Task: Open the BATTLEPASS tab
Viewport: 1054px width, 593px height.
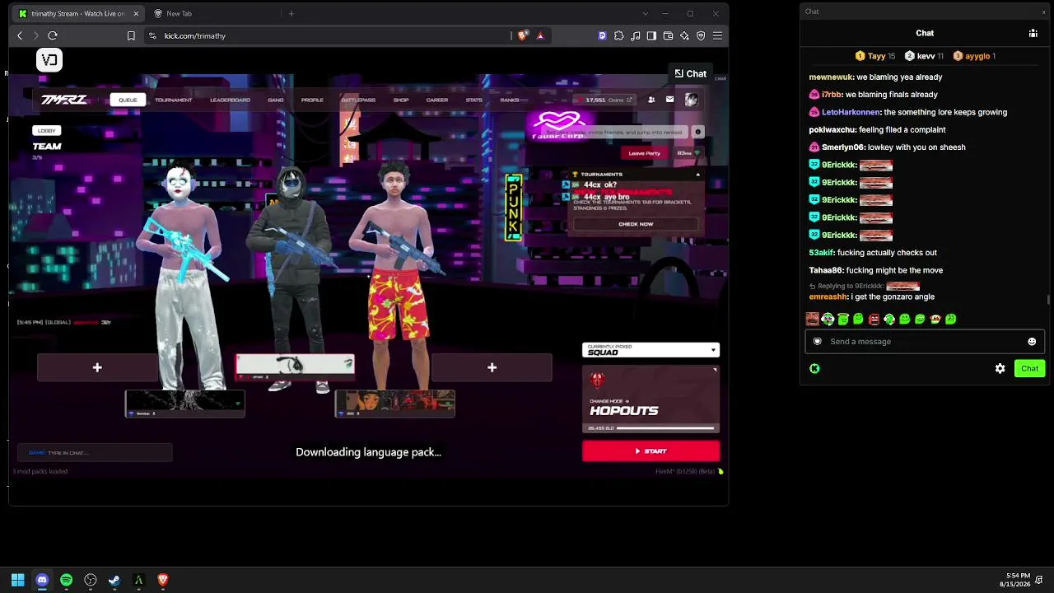Action: pyautogui.click(x=358, y=100)
